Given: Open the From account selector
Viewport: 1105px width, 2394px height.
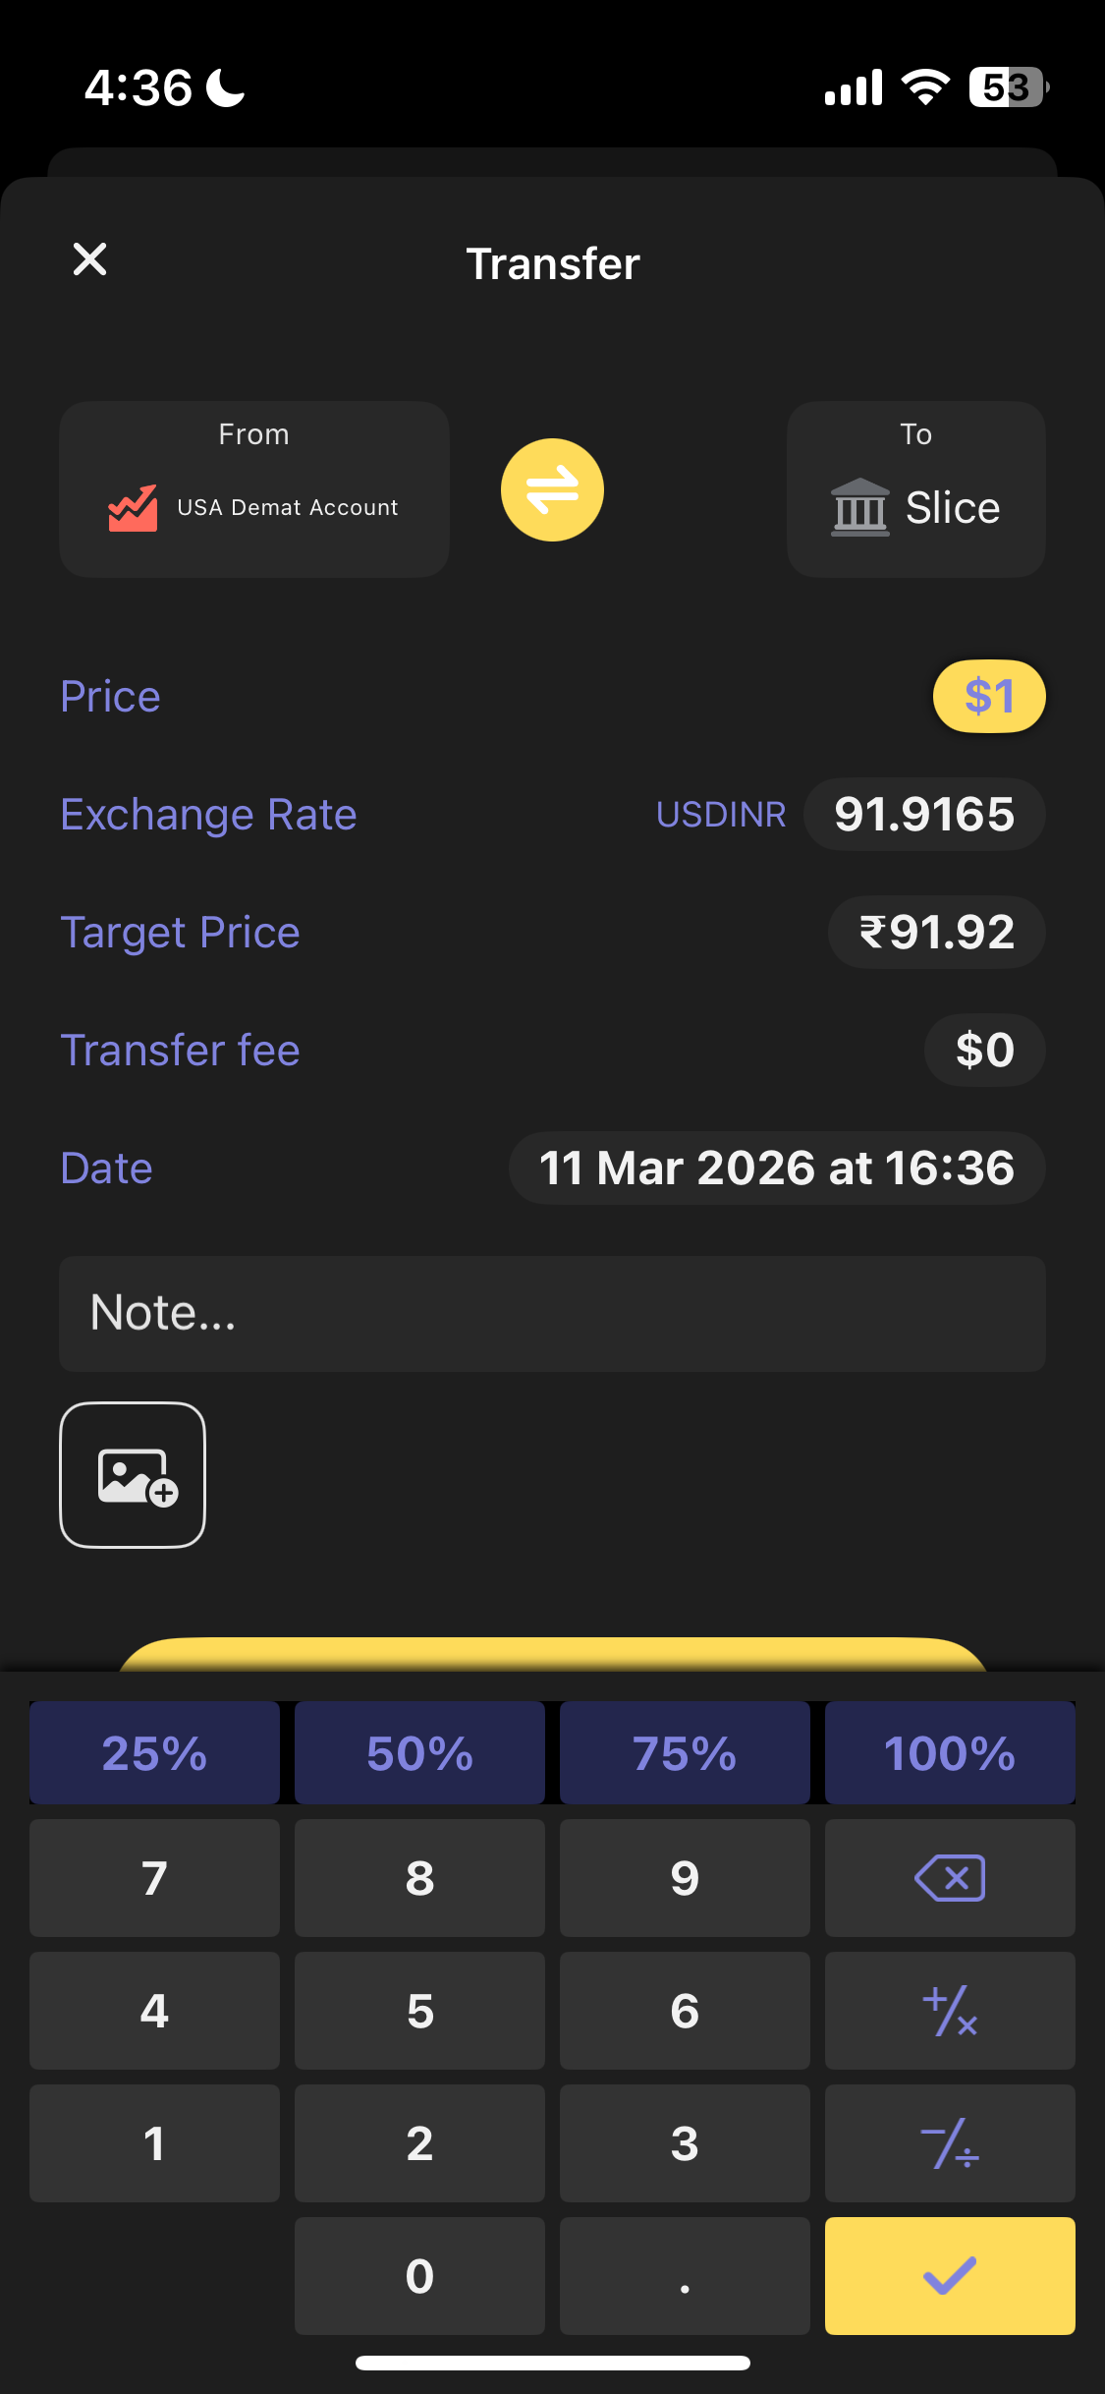Looking at the screenshot, I should (254, 489).
